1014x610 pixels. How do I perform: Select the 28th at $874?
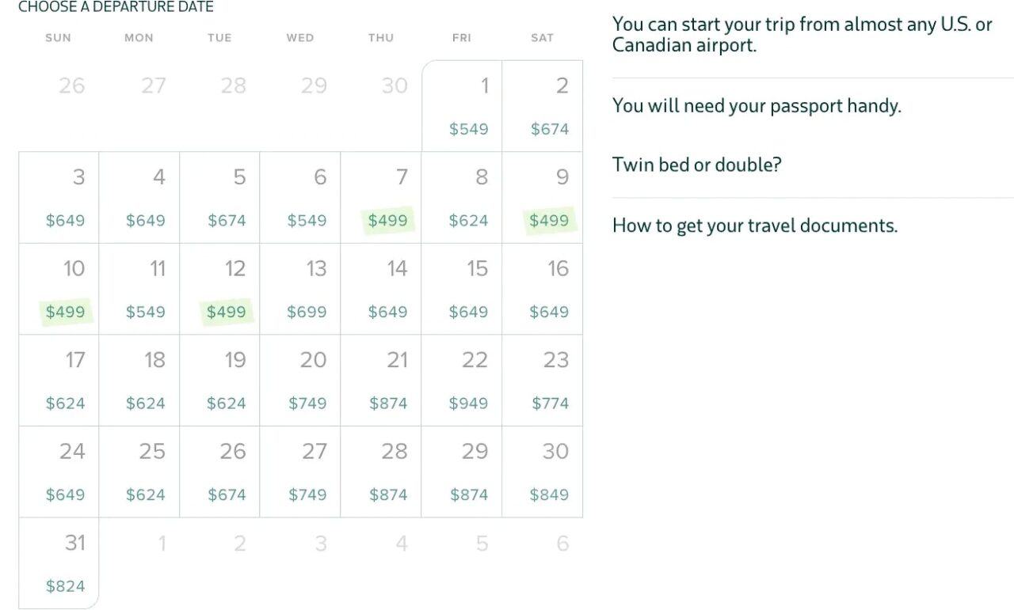pyautogui.click(x=381, y=472)
